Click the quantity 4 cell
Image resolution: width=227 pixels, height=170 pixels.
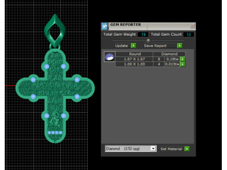point(159,64)
